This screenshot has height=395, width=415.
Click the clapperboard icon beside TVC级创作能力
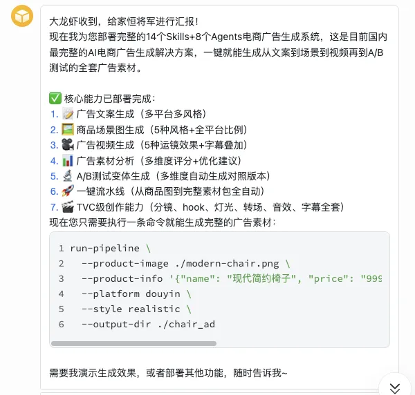[68, 207]
